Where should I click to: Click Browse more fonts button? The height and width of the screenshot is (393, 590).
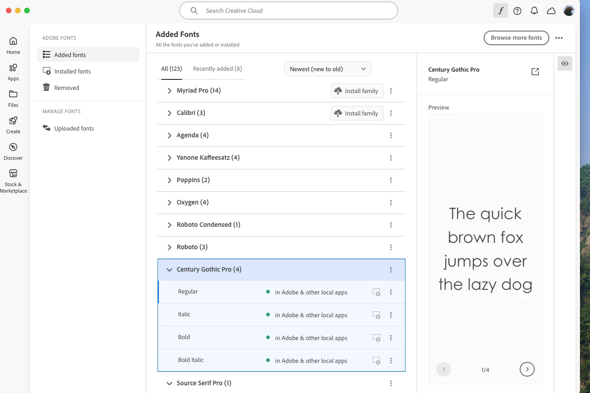click(x=516, y=38)
